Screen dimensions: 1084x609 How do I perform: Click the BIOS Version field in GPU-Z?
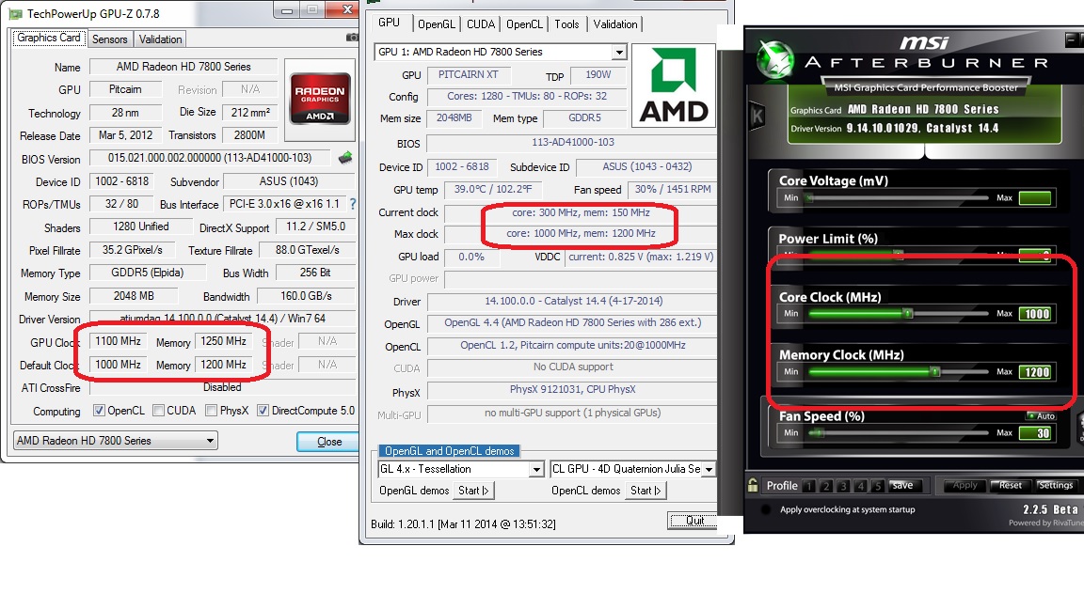coord(210,158)
